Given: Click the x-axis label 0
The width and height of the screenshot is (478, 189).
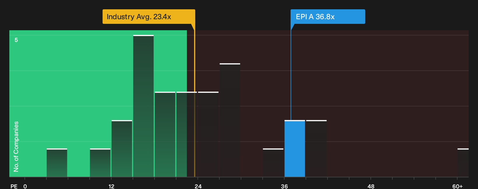Looking at the screenshot, I should coord(25,186).
